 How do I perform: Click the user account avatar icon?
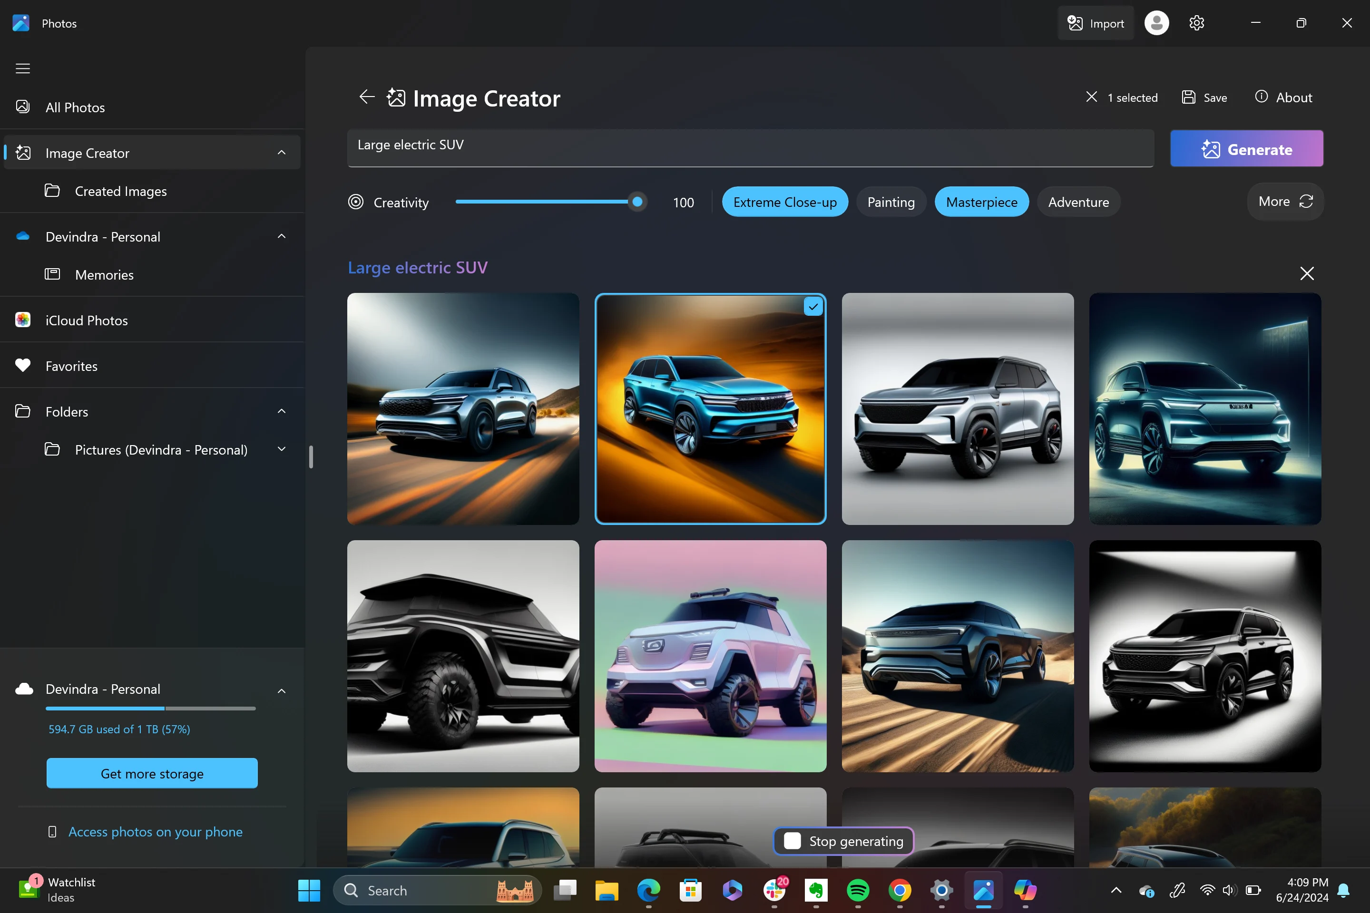(1156, 23)
